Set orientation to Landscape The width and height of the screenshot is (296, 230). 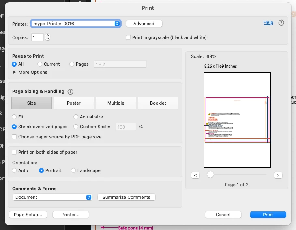click(x=73, y=170)
